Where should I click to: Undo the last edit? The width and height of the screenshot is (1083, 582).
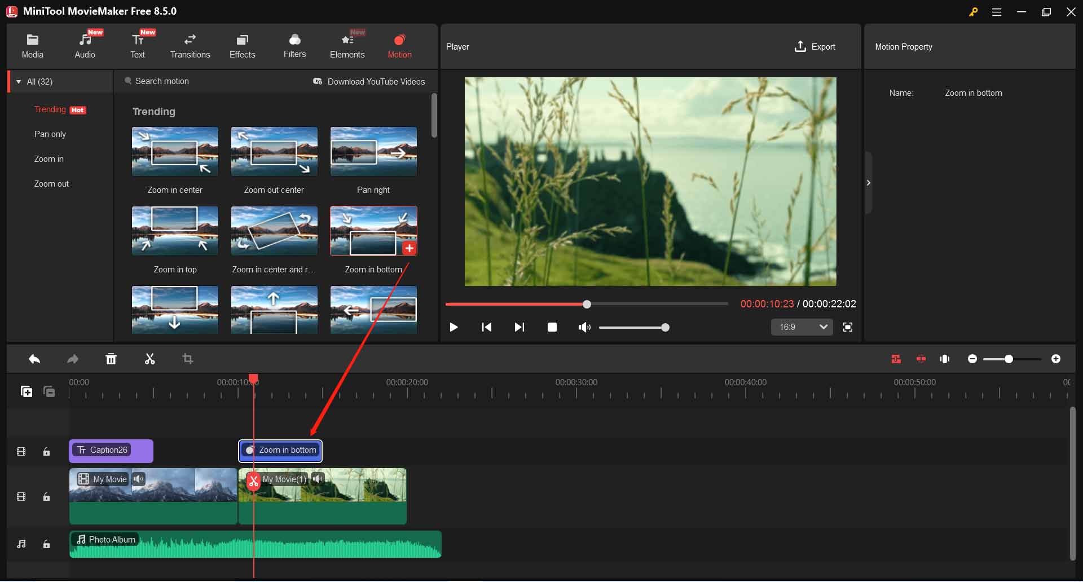click(x=34, y=359)
